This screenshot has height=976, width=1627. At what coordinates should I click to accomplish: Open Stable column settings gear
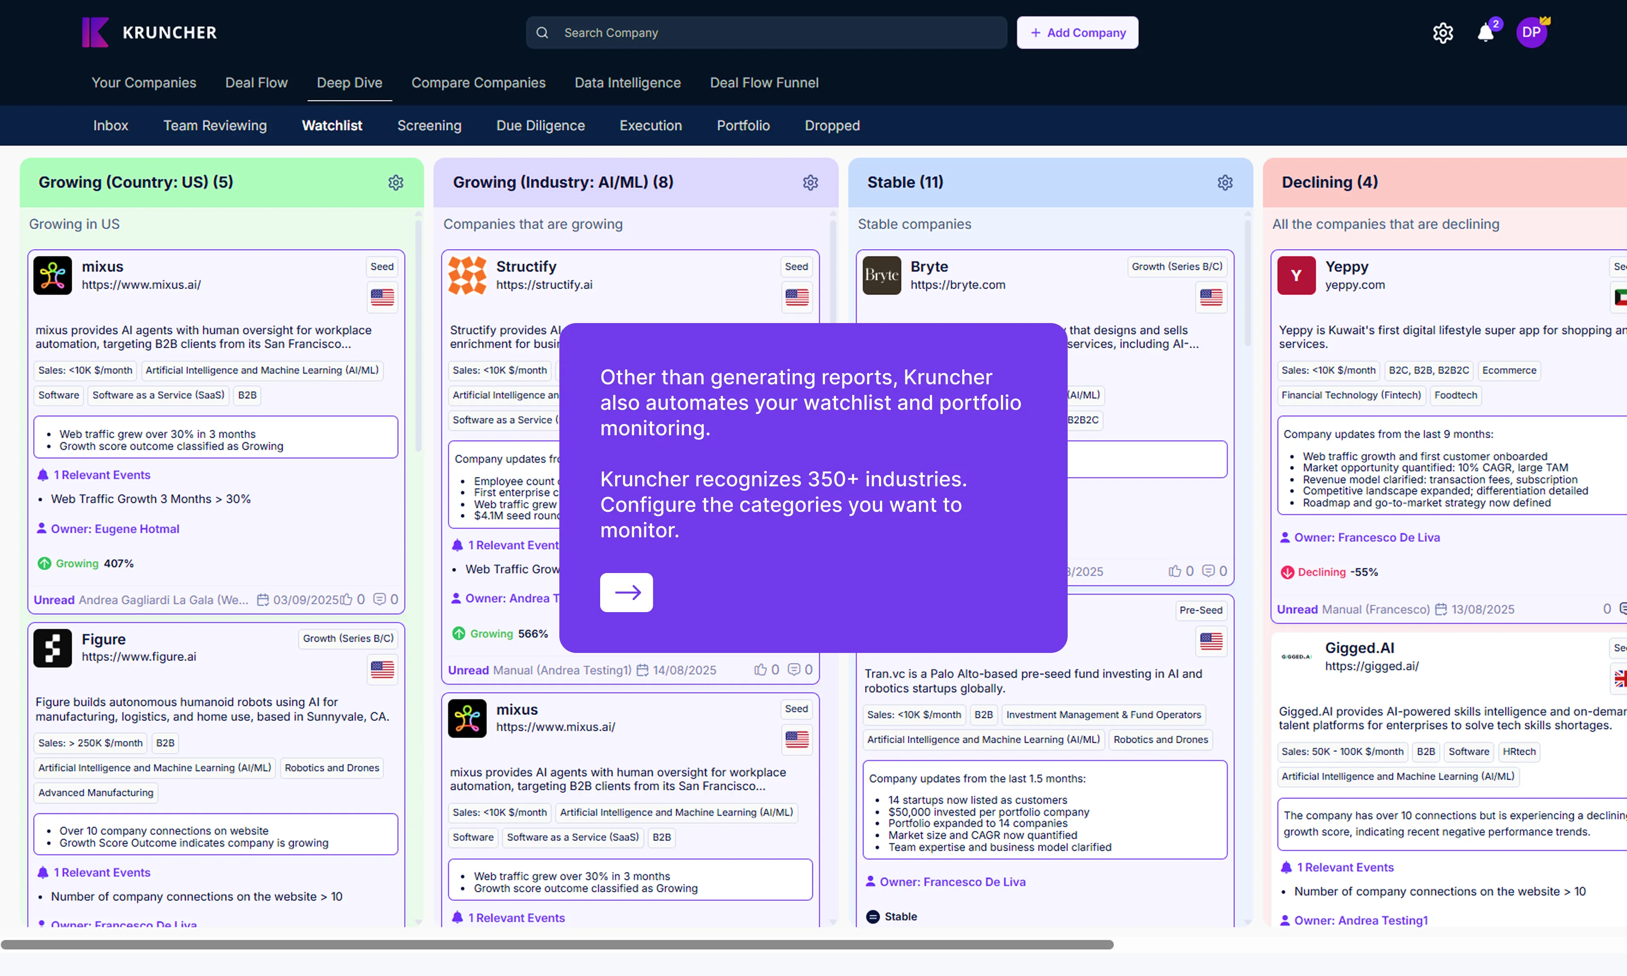[x=1225, y=182]
